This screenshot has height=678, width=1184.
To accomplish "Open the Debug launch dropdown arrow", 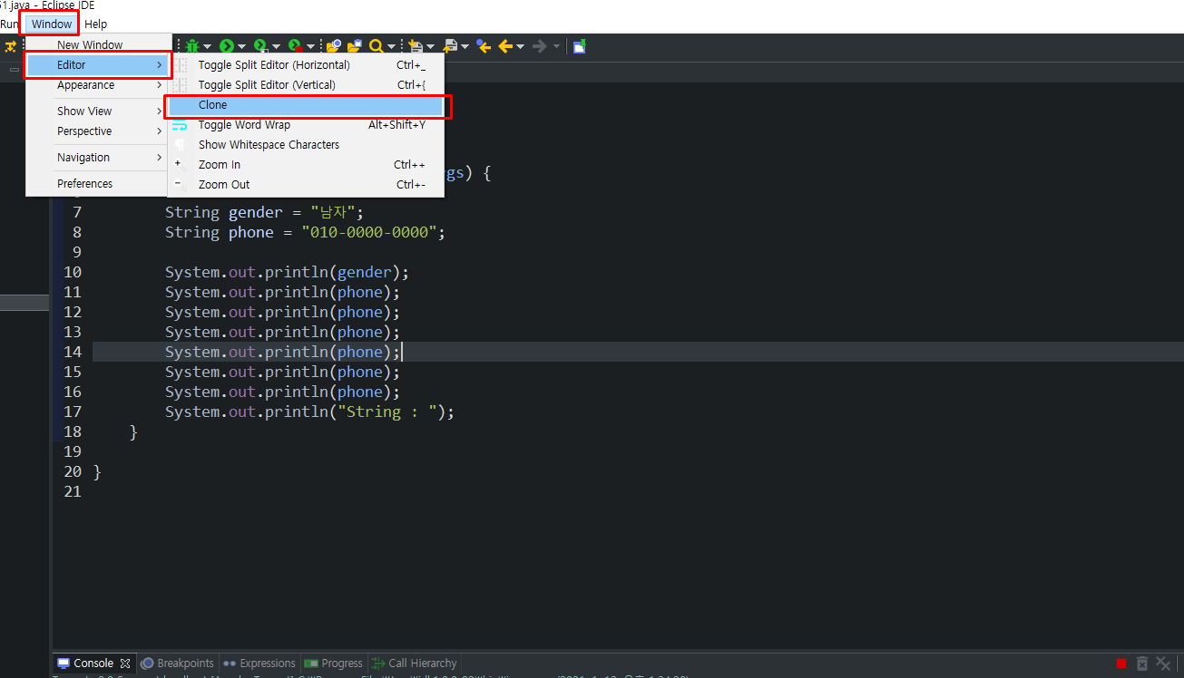I will coord(208,46).
